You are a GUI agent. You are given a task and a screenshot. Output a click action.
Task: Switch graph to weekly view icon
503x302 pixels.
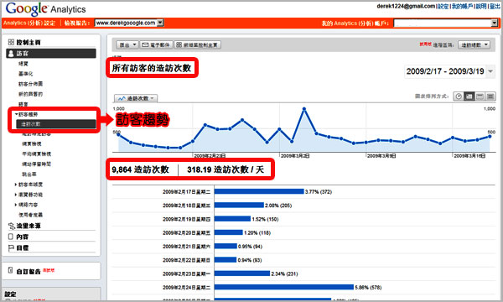pyautogui.click(x=480, y=96)
